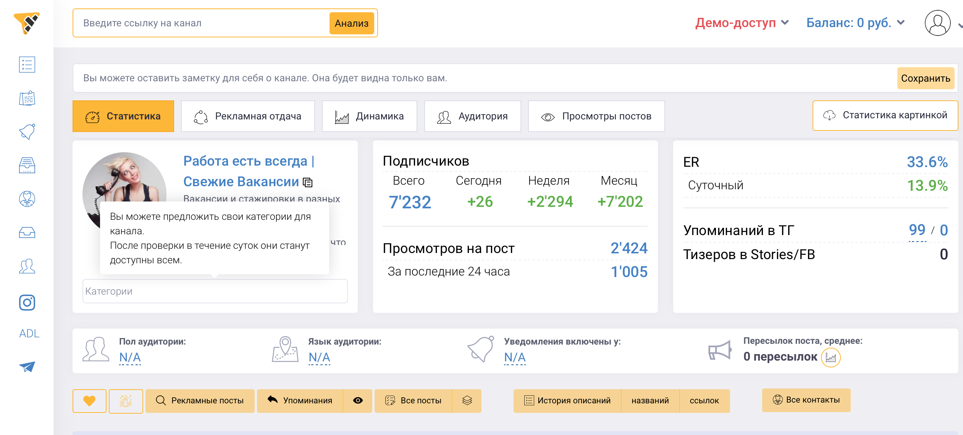Click the Статистика картинкой button
The image size is (963, 435).
point(885,116)
